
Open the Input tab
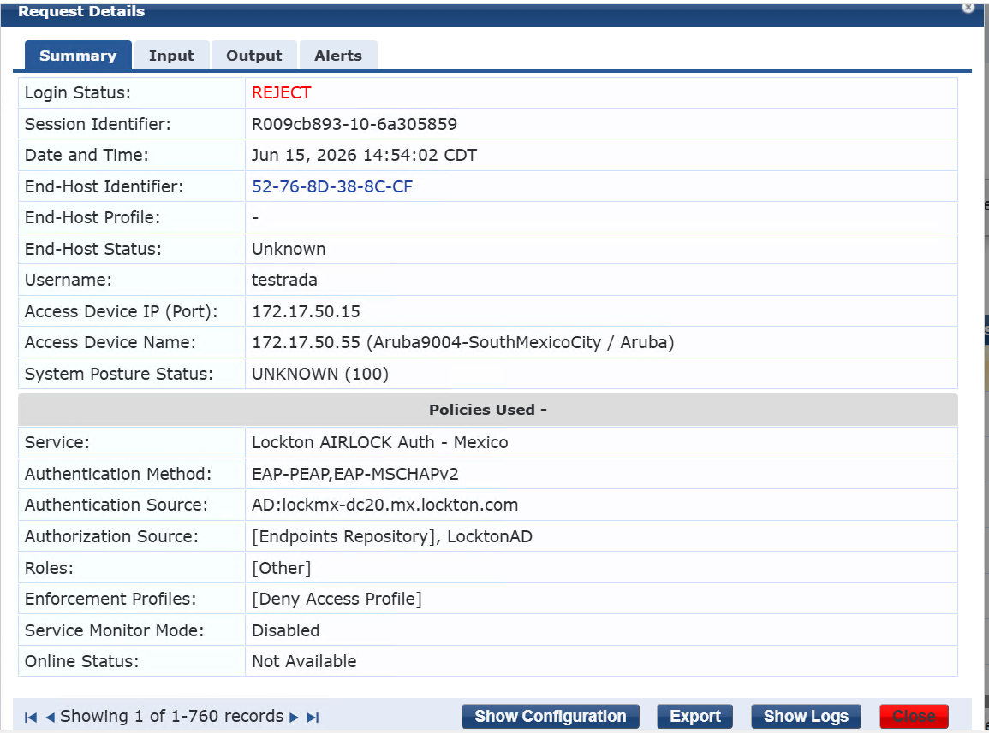[171, 56]
